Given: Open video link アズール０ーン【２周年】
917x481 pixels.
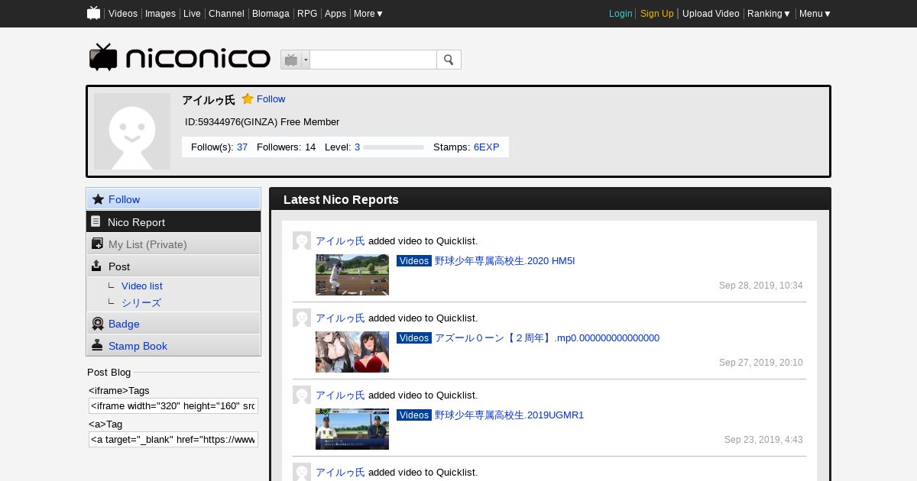Looking at the screenshot, I should 547,337.
